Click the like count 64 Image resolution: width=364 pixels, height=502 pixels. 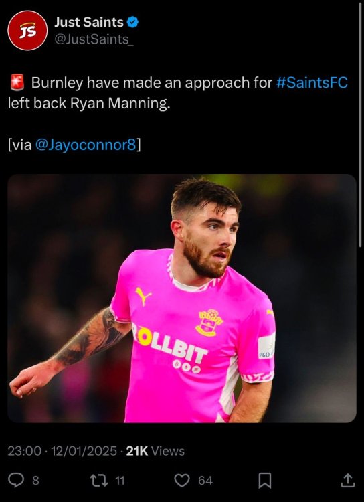(x=205, y=481)
